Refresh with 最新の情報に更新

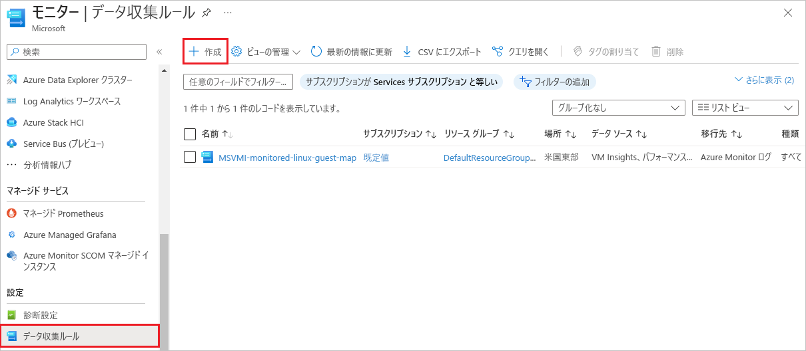(x=351, y=52)
